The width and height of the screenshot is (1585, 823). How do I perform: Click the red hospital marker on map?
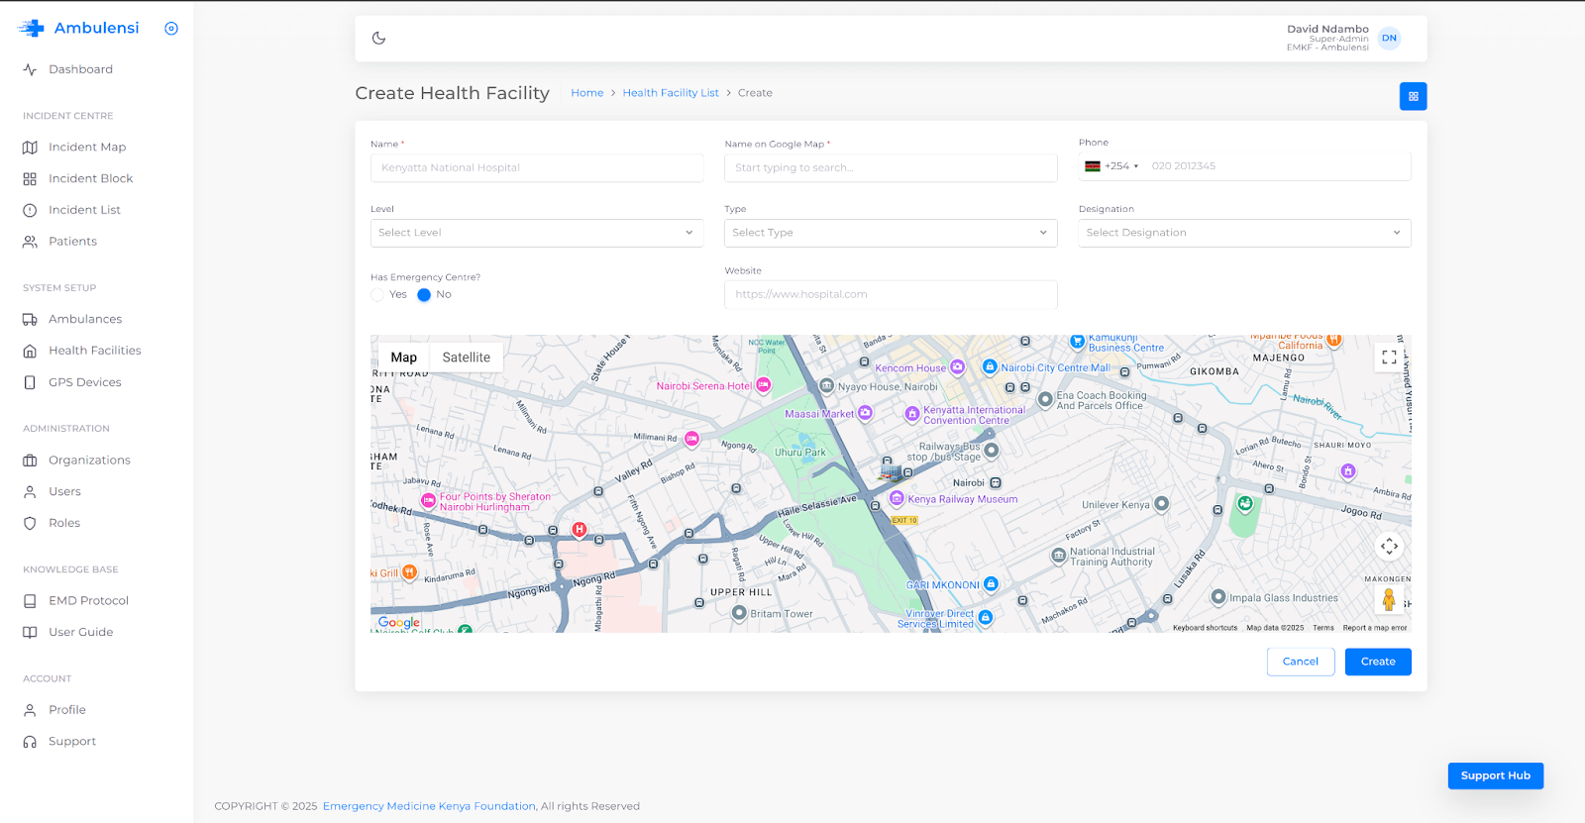[x=580, y=530]
